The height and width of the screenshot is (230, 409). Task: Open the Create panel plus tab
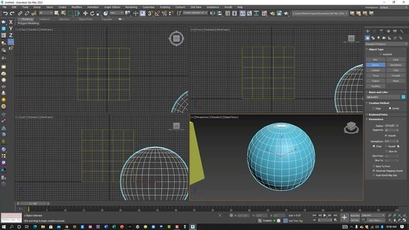point(367,31)
